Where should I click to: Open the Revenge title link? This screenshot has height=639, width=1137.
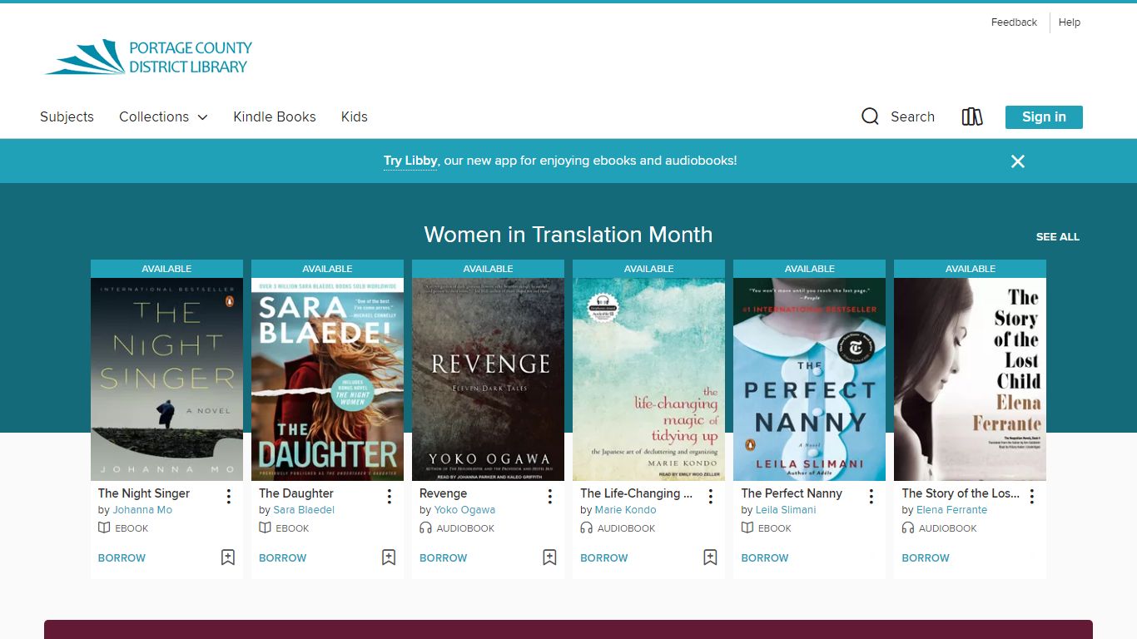coord(443,493)
